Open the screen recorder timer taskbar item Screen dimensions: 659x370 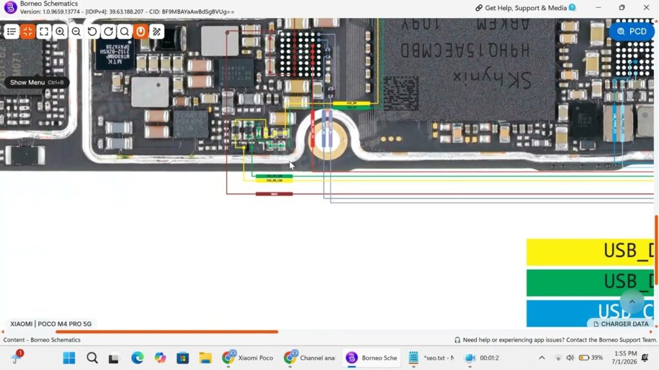pos(481,358)
